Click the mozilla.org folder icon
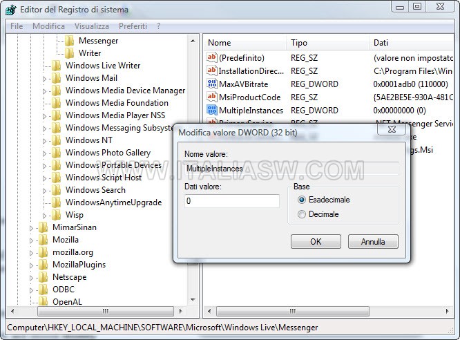This screenshot has width=460, height=340. pos(43,252)
